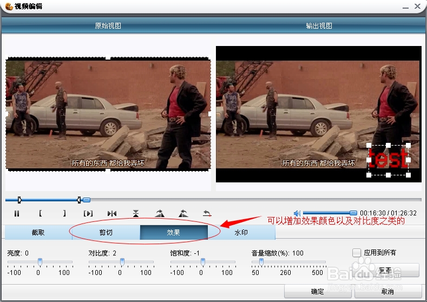This screenshot has width=427, height=302.
Task: Click the 饱和度 saturation slider thumb
Action: click(x=203, y=262)
